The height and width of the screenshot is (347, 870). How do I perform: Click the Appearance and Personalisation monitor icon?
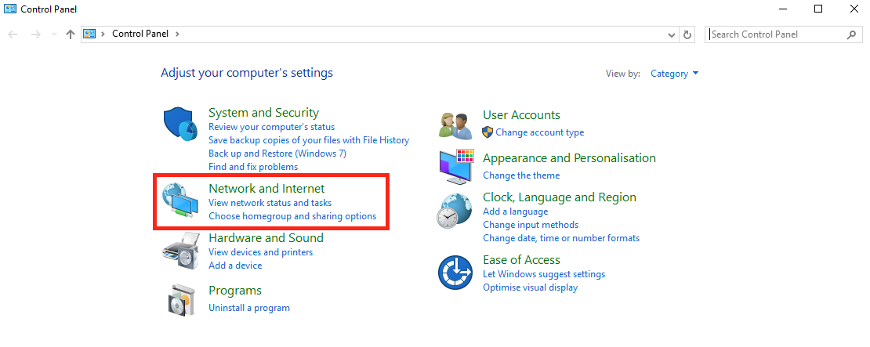(x=455, y=166)
